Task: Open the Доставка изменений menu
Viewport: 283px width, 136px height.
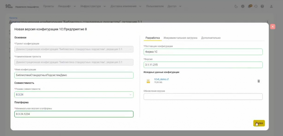Action: [x=126, y=6]
